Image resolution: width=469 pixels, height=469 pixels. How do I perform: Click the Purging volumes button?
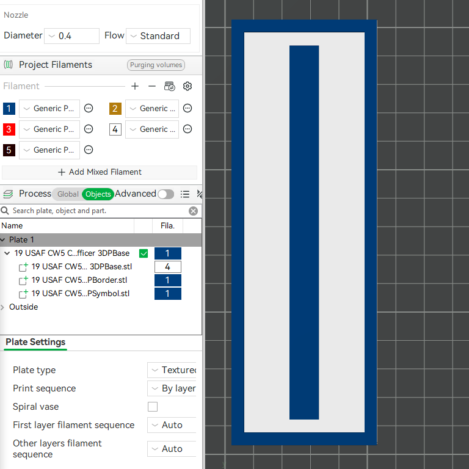156,65
